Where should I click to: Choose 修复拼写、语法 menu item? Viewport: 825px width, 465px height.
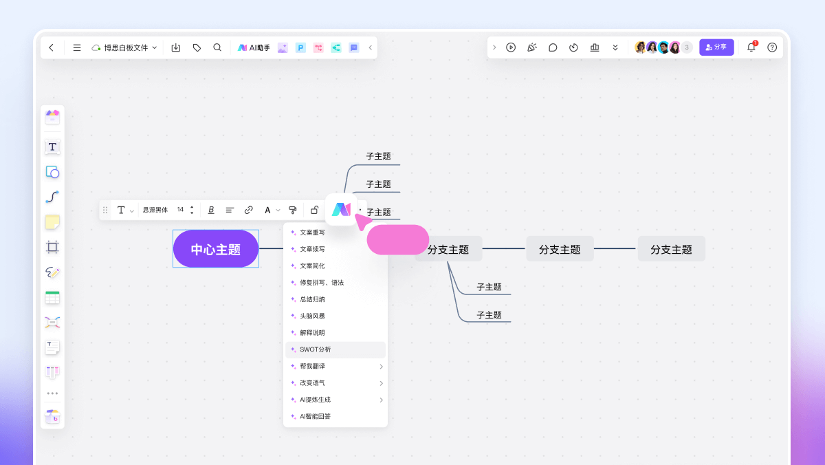pyautogui.click(x=335, y=283)
